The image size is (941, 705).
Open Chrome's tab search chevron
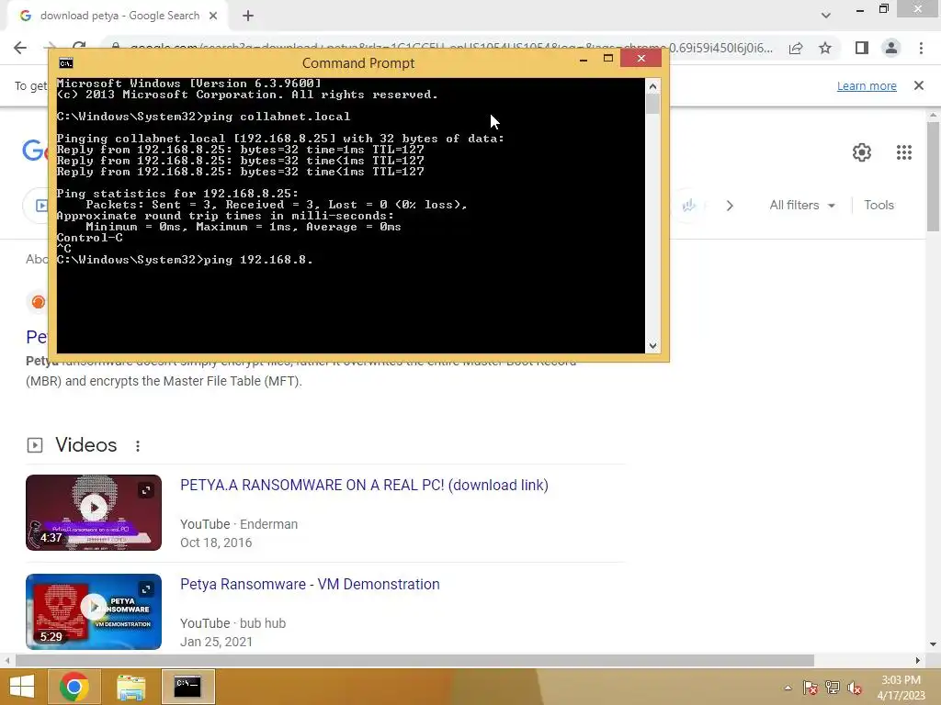point(826,16)
